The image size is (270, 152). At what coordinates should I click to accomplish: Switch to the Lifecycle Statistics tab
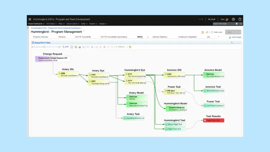160,37
